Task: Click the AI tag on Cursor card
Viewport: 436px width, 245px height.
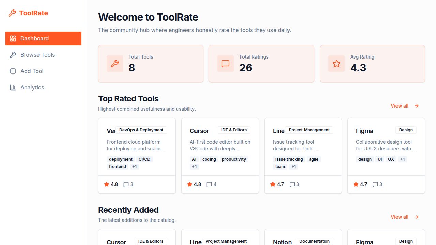Action: [x=194, y=159]
